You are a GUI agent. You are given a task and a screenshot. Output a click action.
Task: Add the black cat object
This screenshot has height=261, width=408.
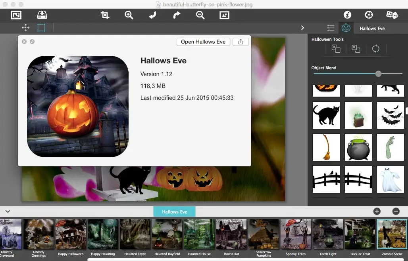pos(326,115)
